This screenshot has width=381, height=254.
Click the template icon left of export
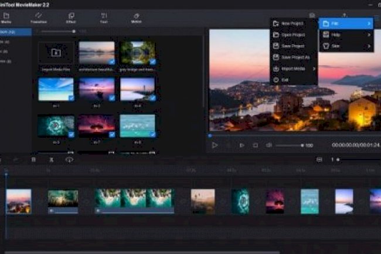[312, 16]
